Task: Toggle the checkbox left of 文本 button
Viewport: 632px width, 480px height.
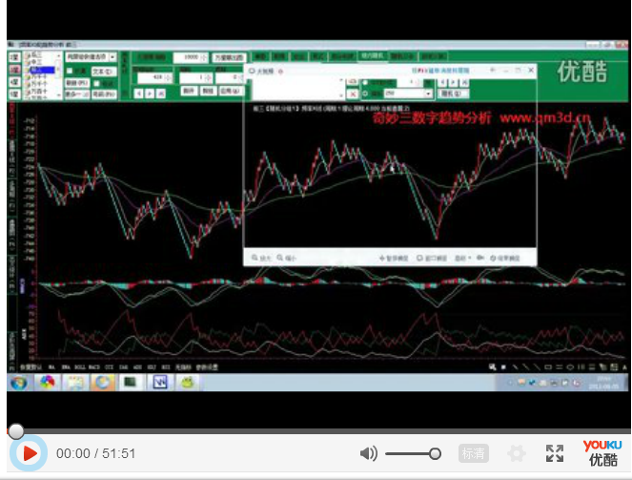Action: coord(70,71)
